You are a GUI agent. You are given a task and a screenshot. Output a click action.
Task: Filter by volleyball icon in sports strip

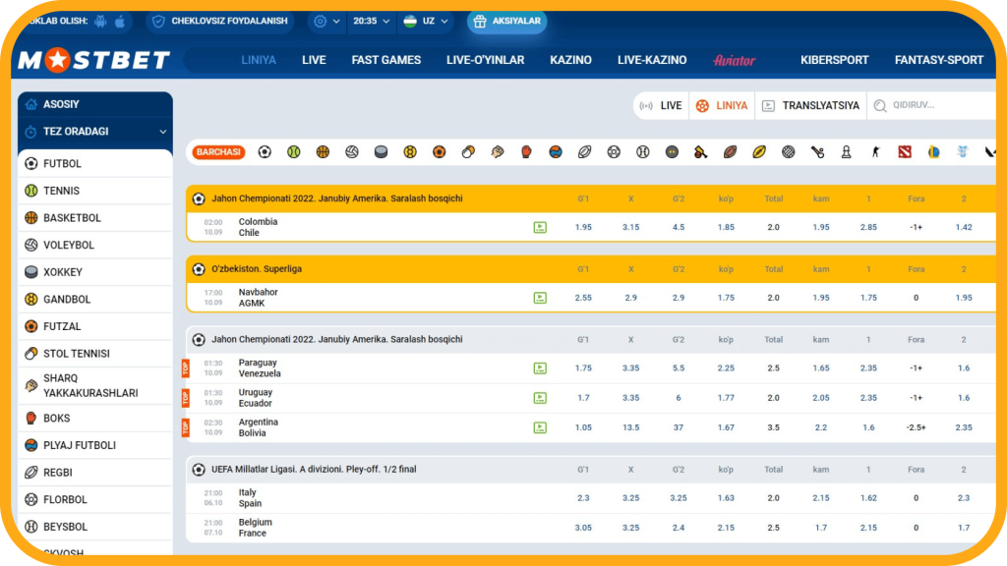coord(352,152)
